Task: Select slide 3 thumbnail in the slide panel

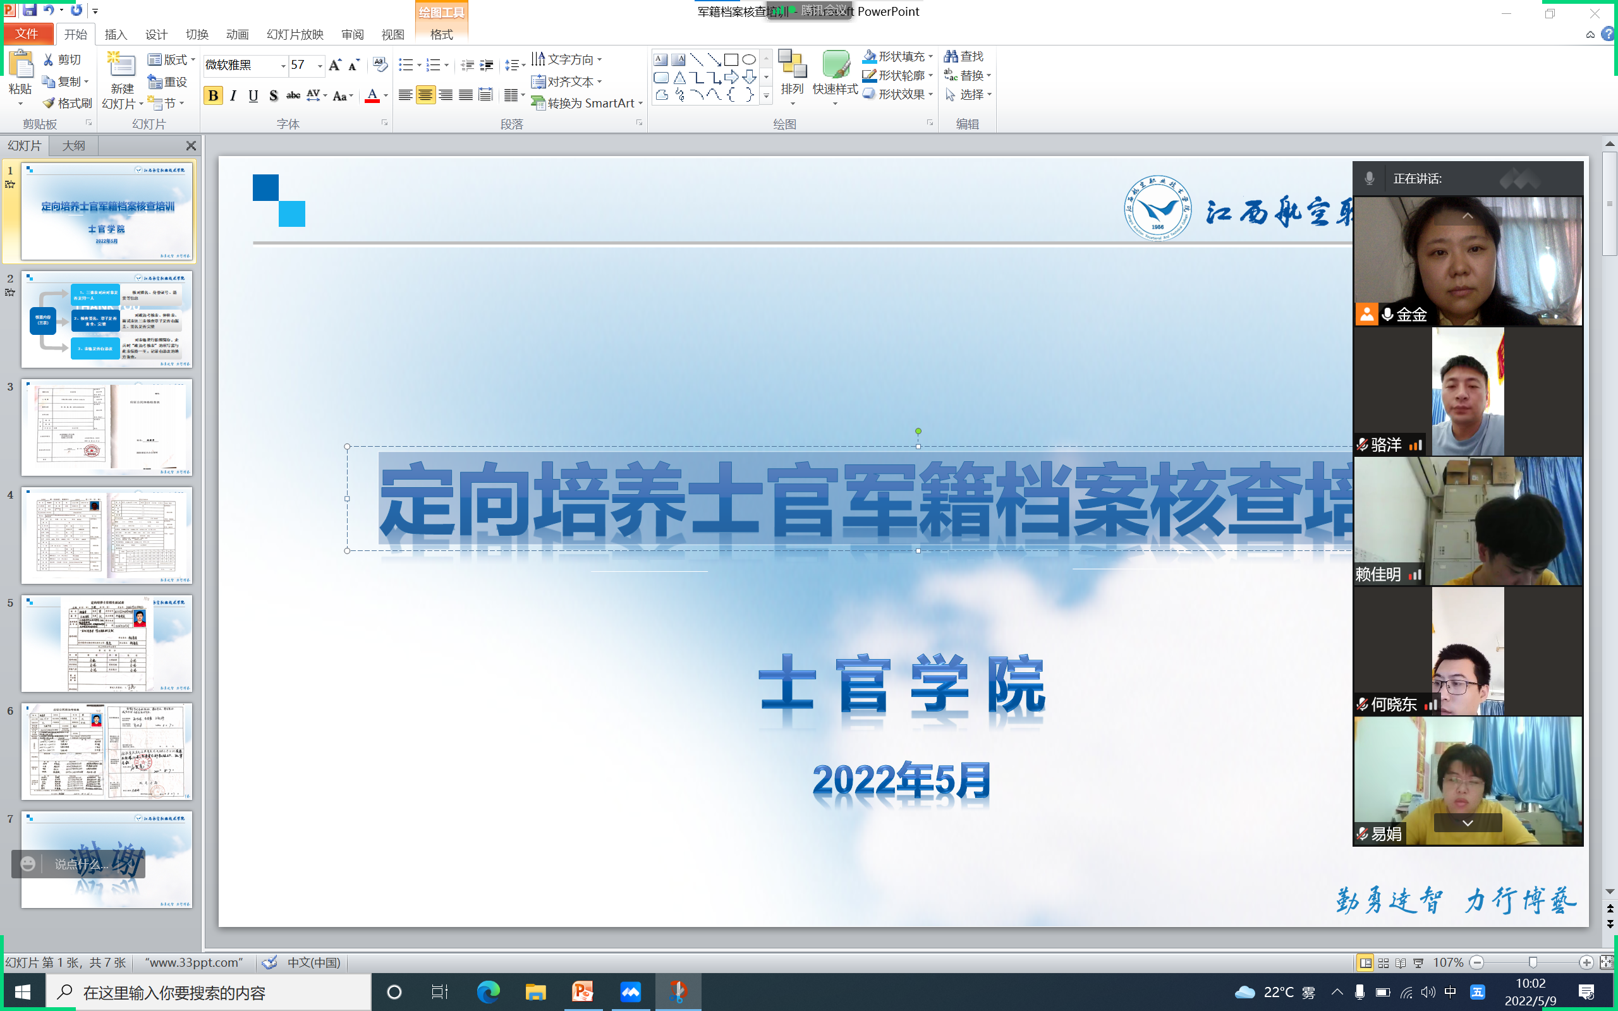Action: click(x=106, y=427)
